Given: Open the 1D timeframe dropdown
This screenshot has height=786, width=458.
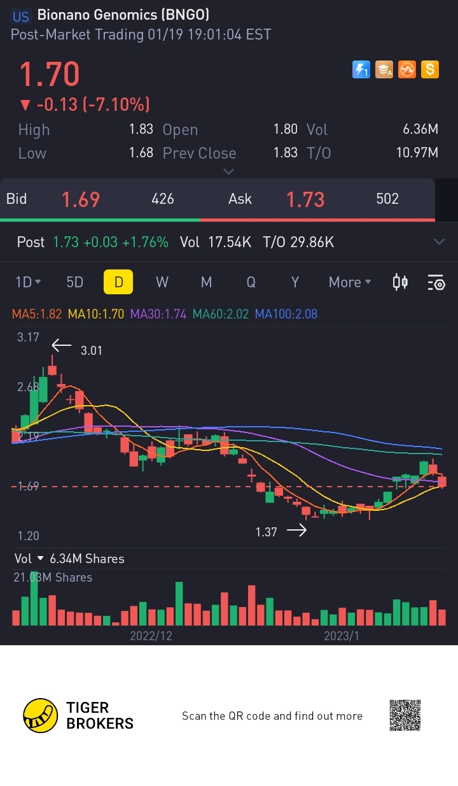Looking at the screenshot, I should [28, 282].
